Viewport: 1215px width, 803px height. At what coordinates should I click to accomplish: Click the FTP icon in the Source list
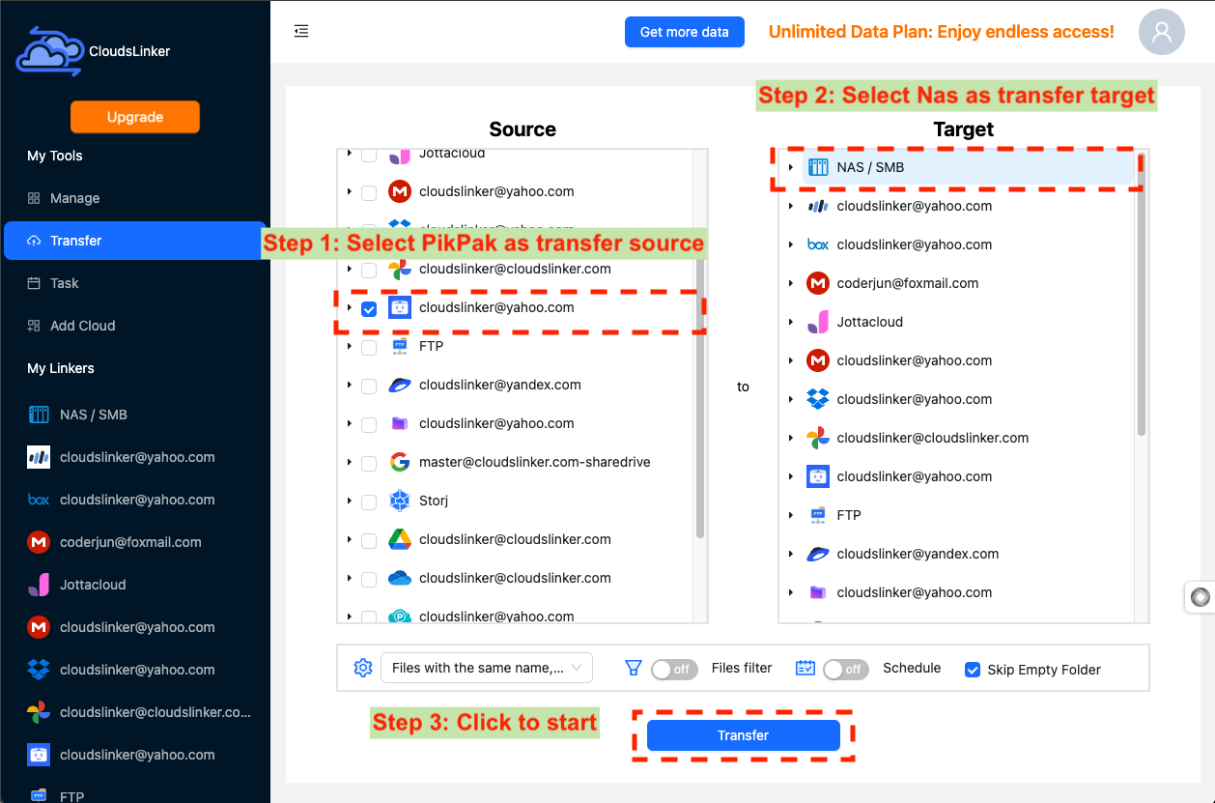[400, 346]
